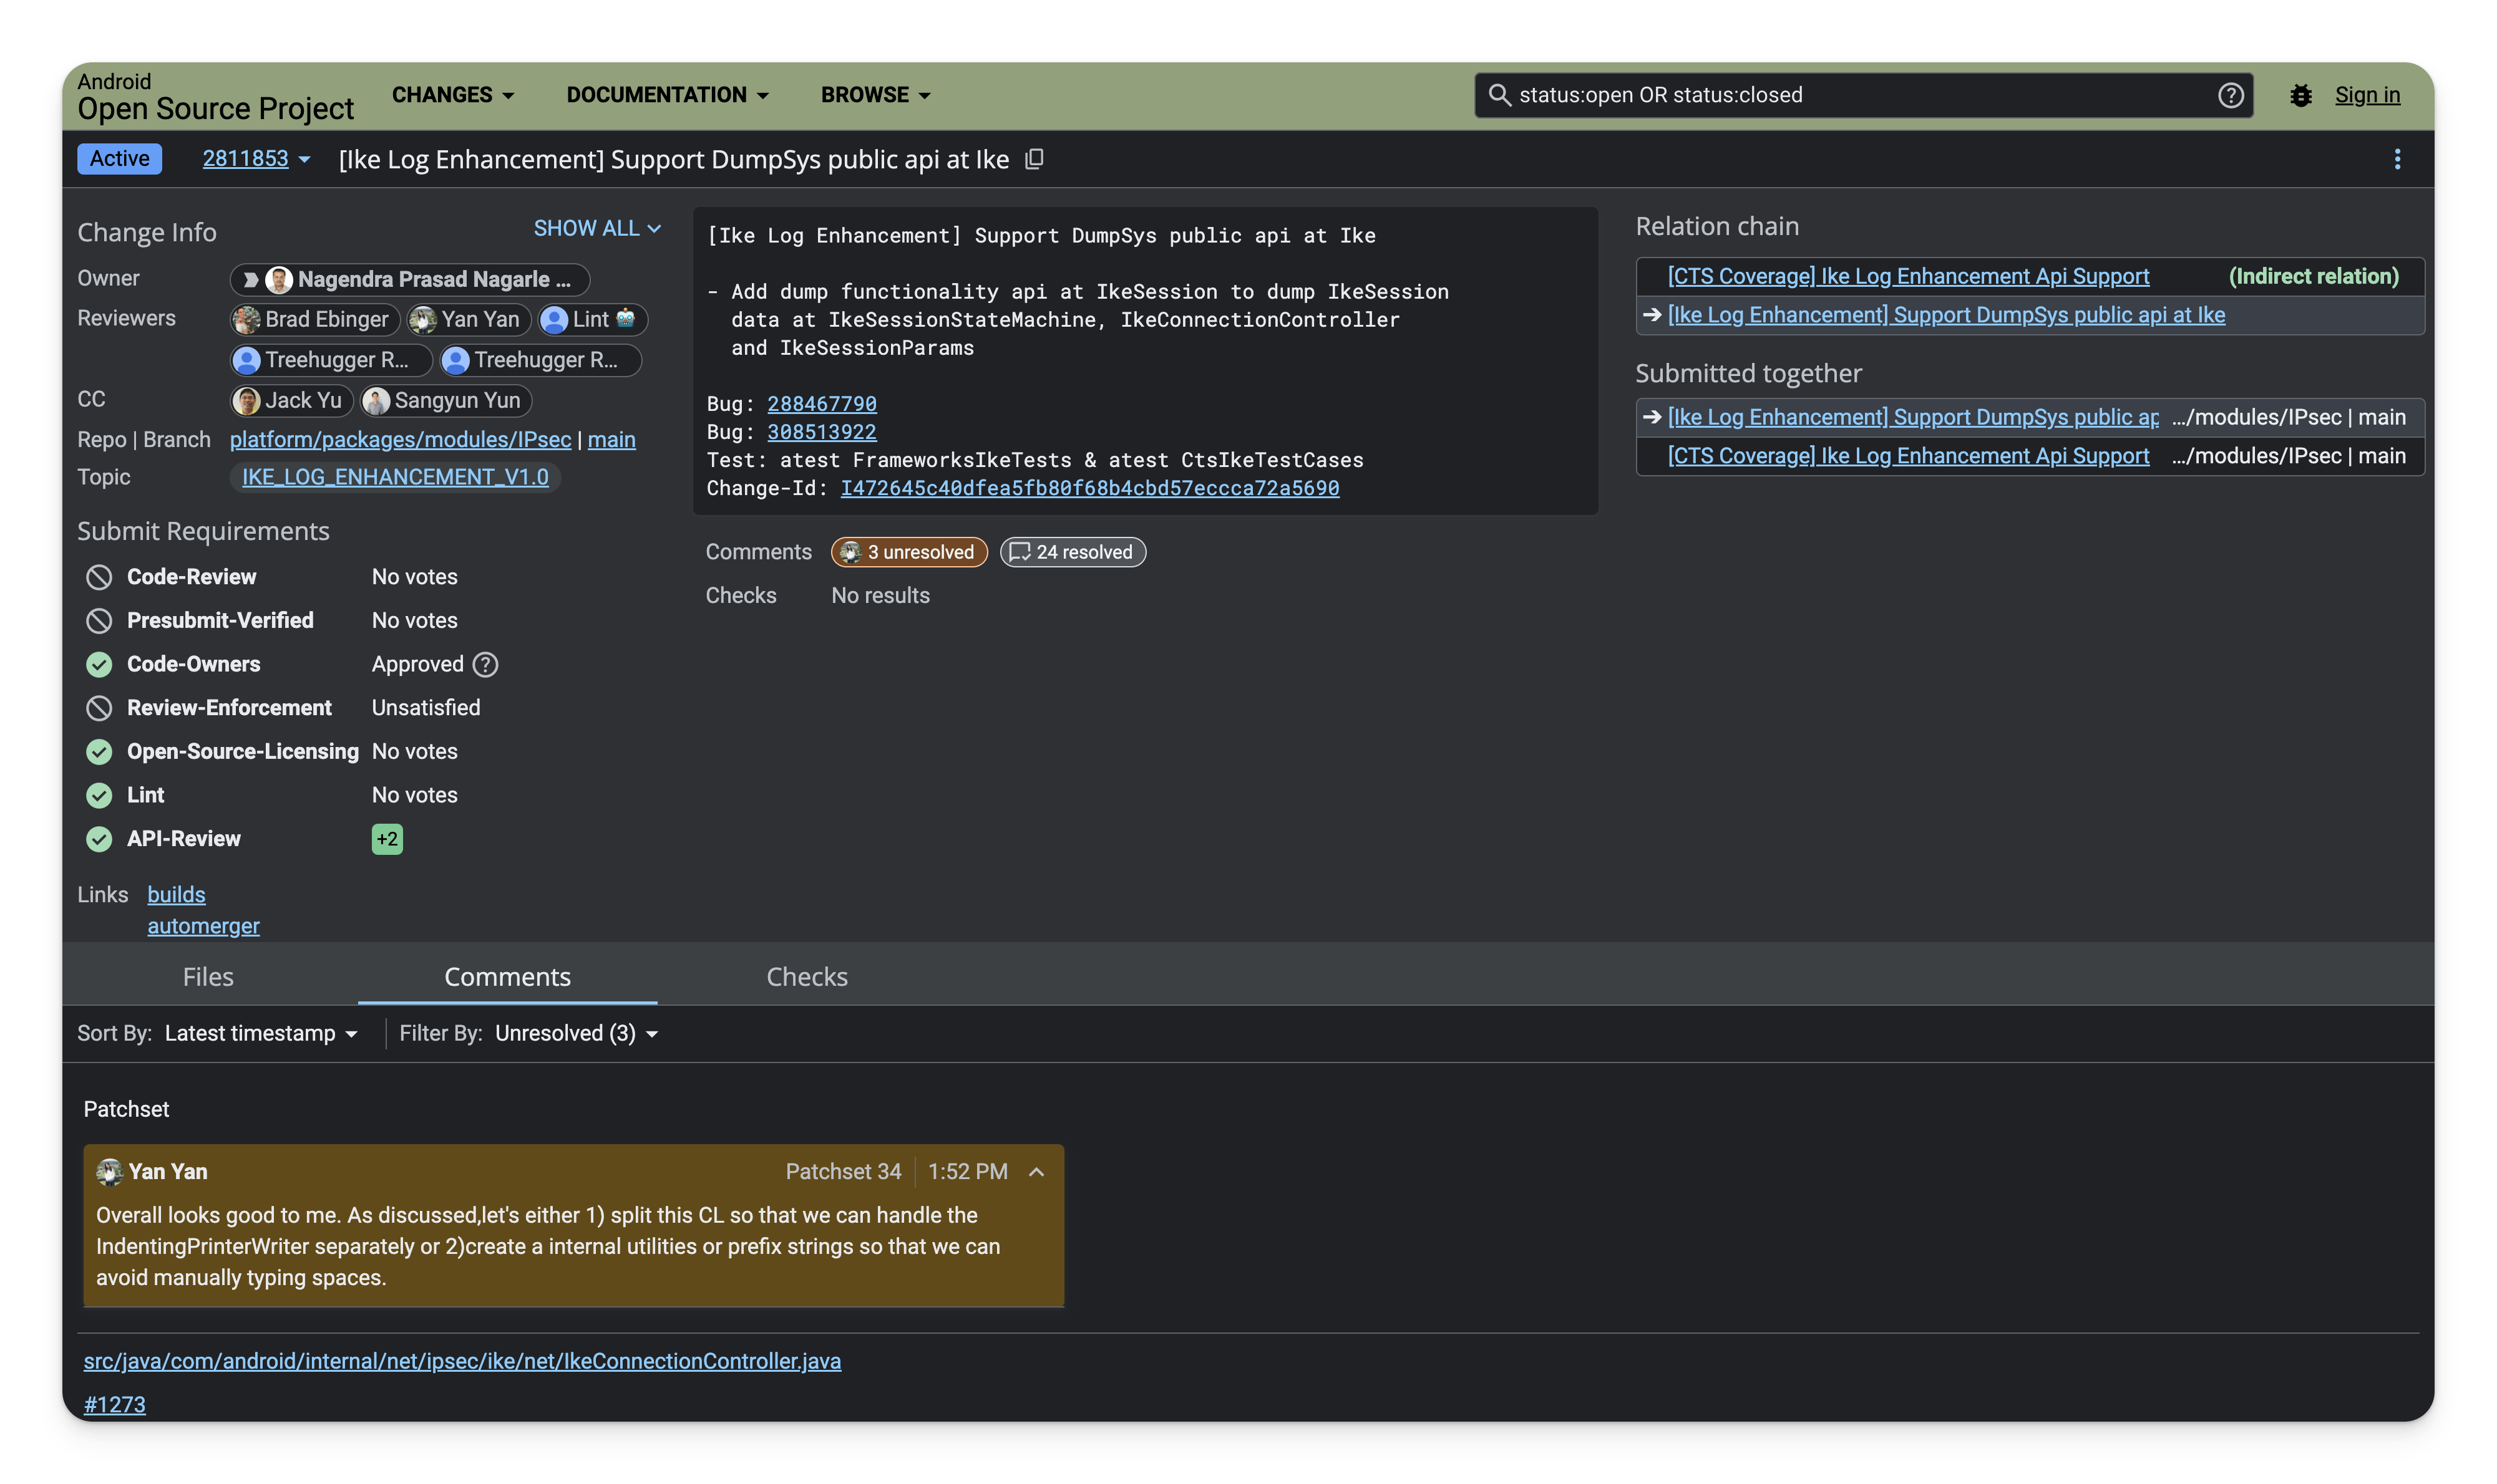The image size is (2497, 1484).
Task: Switch to the Files tab
Action: tap(208, 976)
